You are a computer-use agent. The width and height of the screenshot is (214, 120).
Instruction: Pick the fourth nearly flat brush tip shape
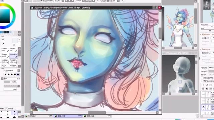[x=15, y=74]
